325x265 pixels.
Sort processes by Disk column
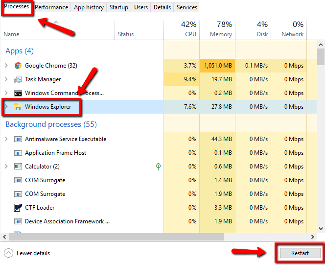(x=253, y=29)
